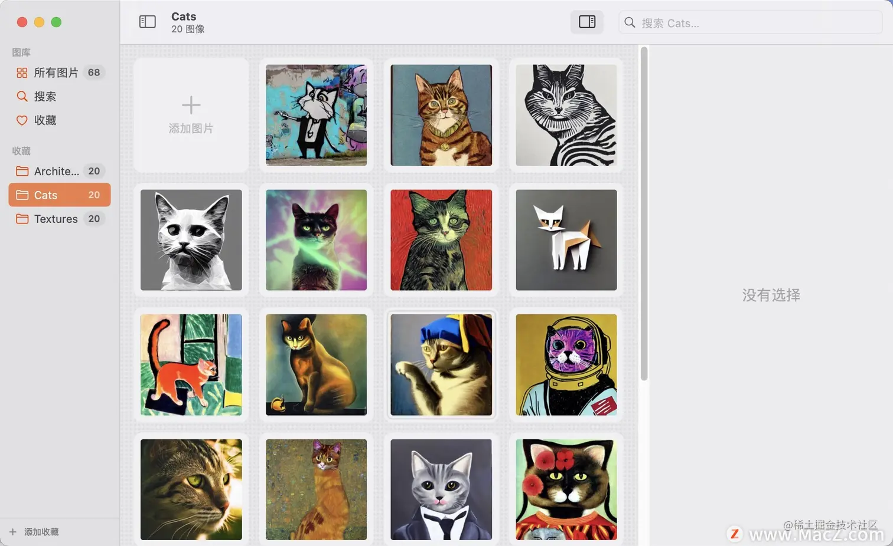Select the Textures collection folder

click(x=59, y=219)
